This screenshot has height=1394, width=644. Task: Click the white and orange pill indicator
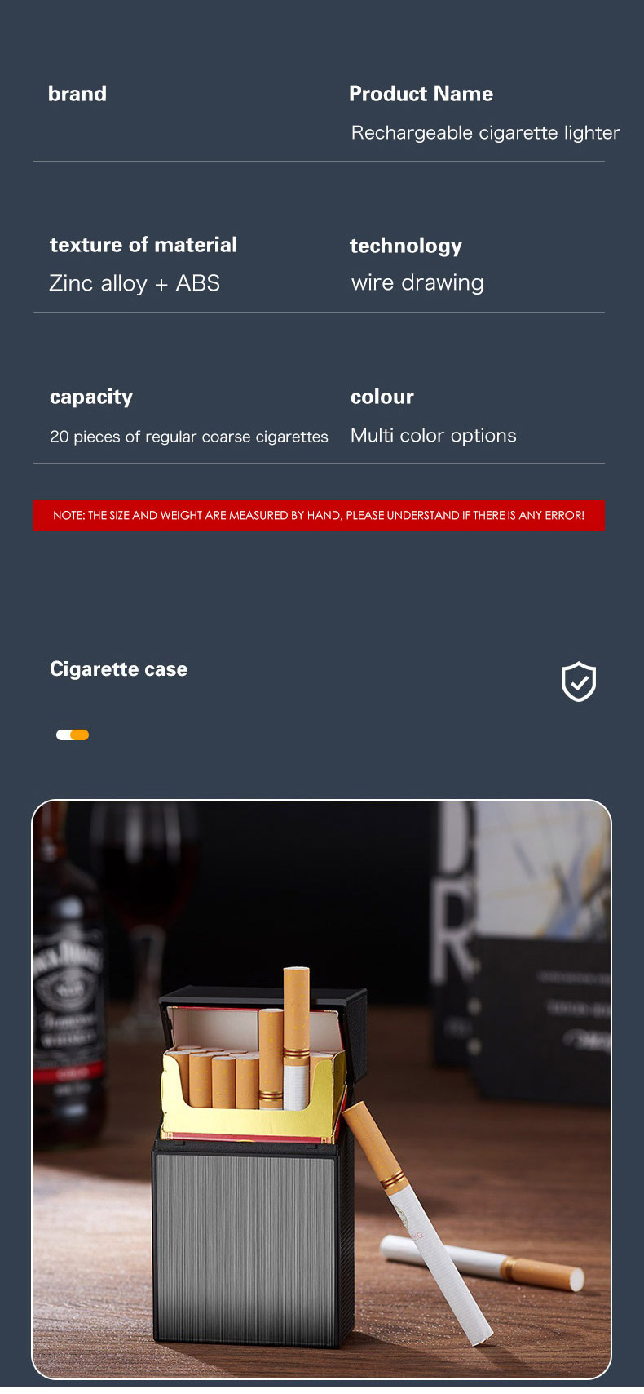[x=73, y=735]
